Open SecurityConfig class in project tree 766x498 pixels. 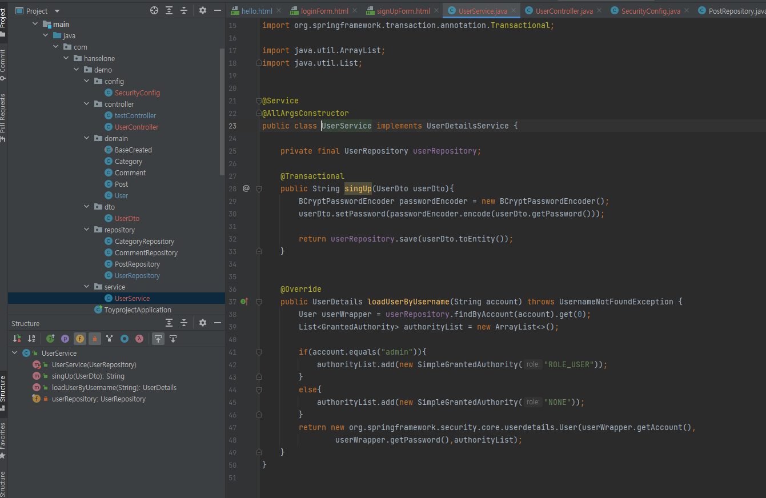137,93
